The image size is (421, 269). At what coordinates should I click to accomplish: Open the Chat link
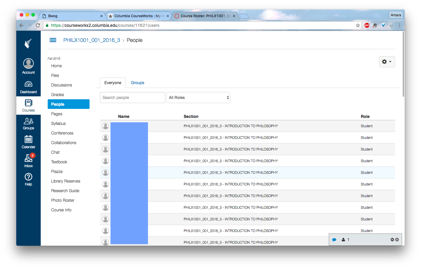point(55,152)
